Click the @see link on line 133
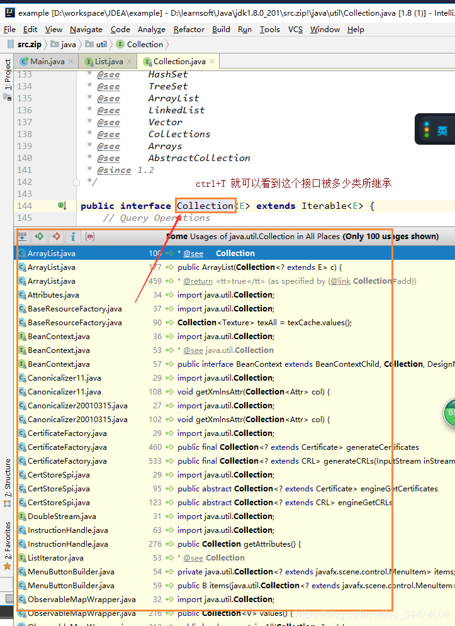The height and width of the screenshot is (626, 455). [x=109, y=75]
